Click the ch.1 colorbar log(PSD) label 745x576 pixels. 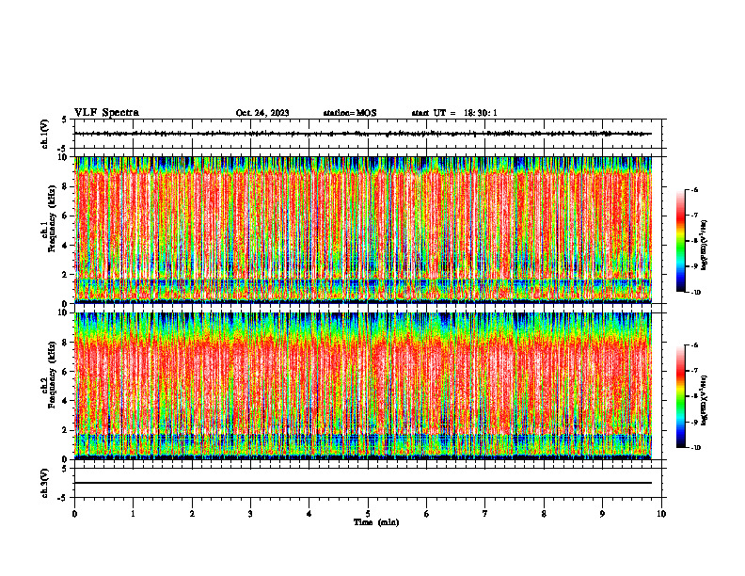704,246
